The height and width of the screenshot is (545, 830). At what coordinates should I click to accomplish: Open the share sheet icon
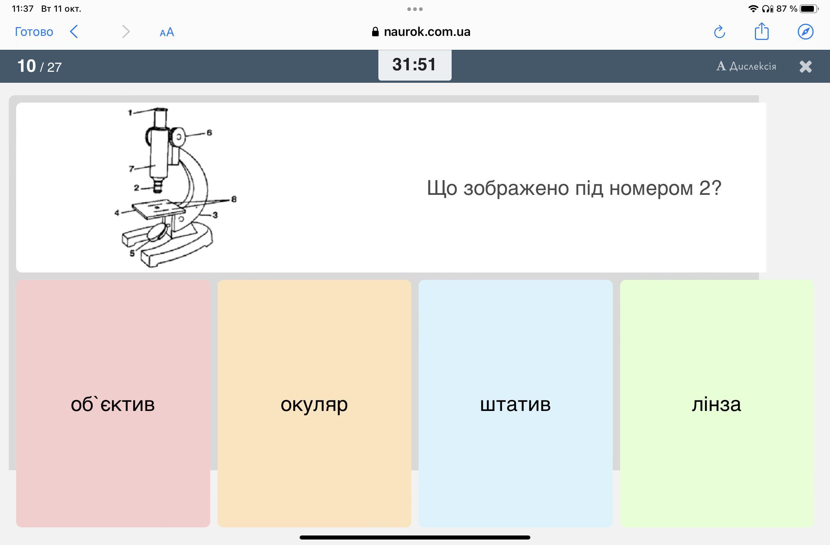point(762,31)
